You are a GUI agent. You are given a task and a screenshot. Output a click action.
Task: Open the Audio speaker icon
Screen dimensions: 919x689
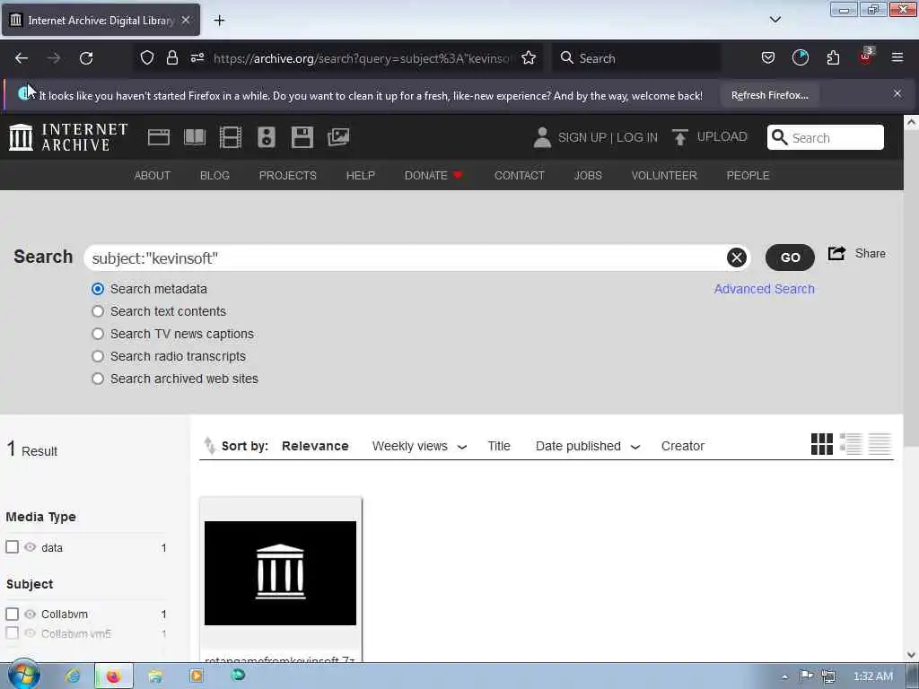(x=266, y=137)
